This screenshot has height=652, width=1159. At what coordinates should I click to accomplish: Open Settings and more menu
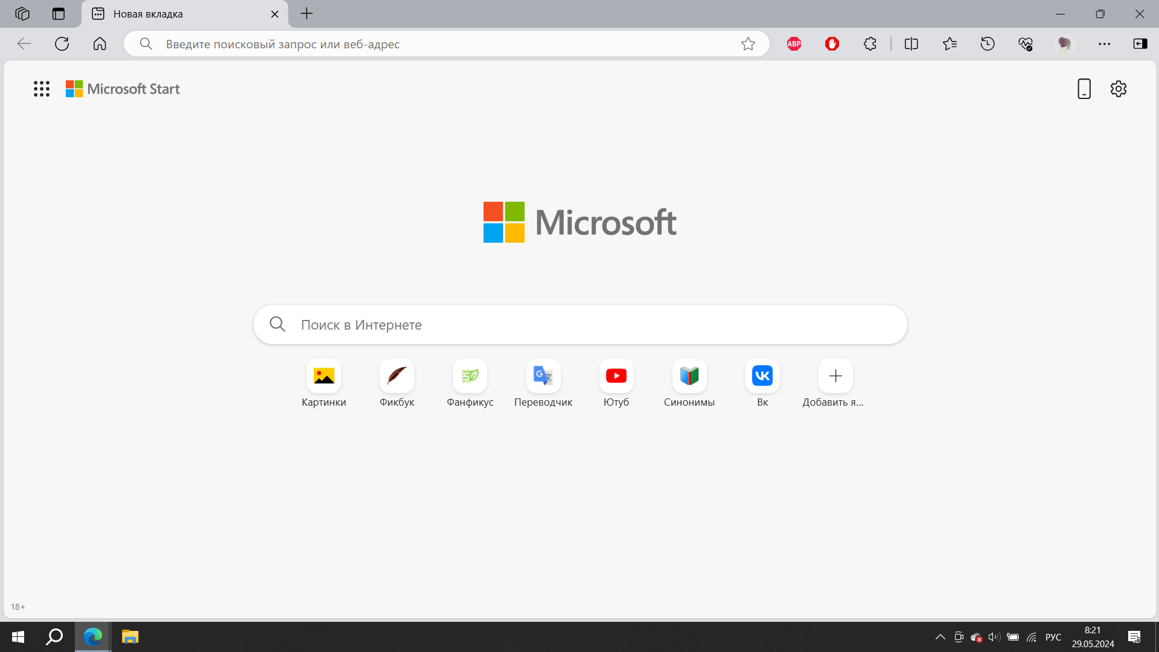pyautogui.click(x=1104, y=43)
